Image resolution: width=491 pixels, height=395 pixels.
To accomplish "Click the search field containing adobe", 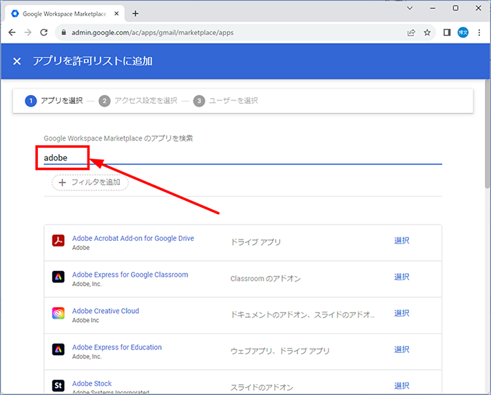I will [x=242, y=158].
